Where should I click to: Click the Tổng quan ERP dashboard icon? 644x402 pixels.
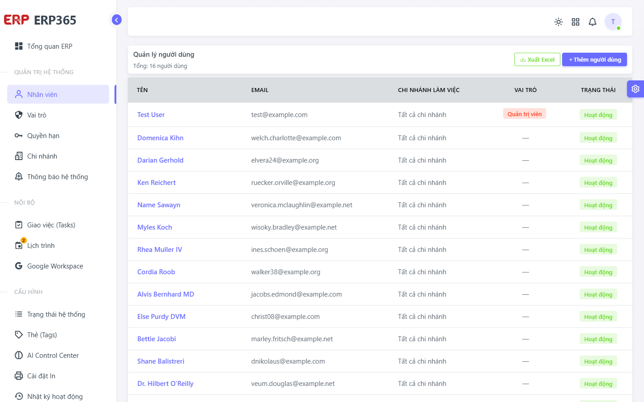tap(19, 46)
